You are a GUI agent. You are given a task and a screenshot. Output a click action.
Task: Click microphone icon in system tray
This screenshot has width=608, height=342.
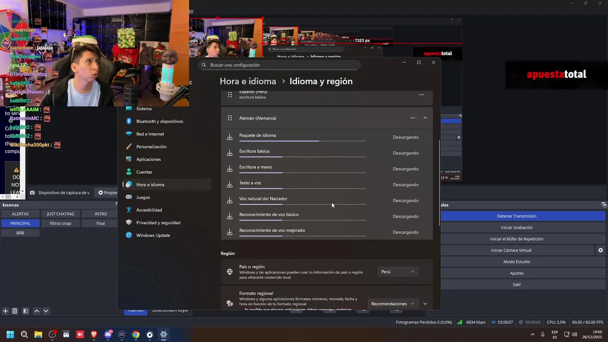[542, 334]
